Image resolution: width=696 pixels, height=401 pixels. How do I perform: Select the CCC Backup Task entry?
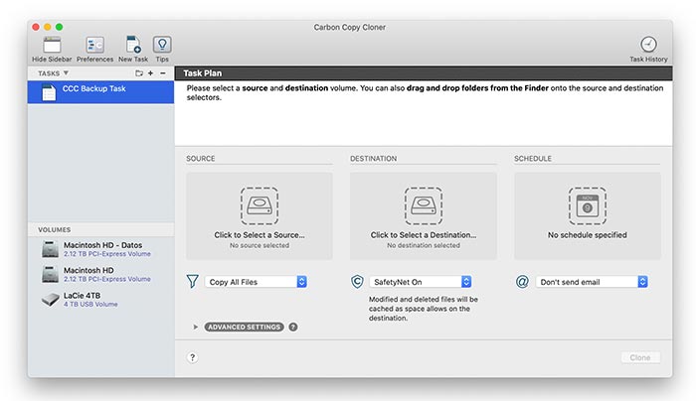100,92
